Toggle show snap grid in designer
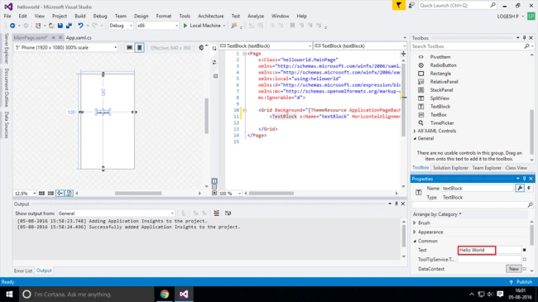 point(41,194)
